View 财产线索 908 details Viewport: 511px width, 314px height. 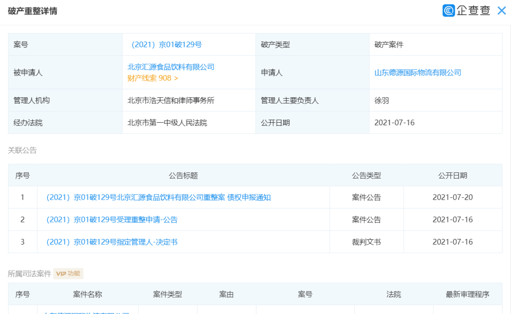152,78
